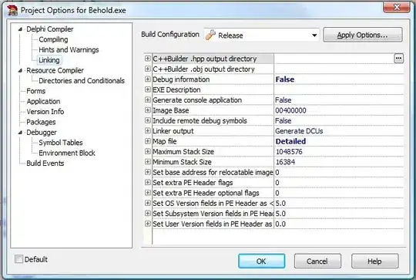Image resolution: width=416 pixels, height=280 pixels.
Task: Click the ellipsis browse button for .hpp directory
Action: pos(398,59)
